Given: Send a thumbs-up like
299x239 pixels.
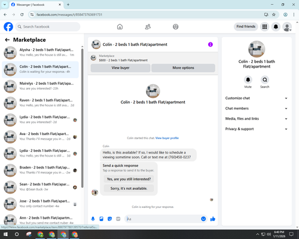Looking at the screenshot, I should click(213, 219).
